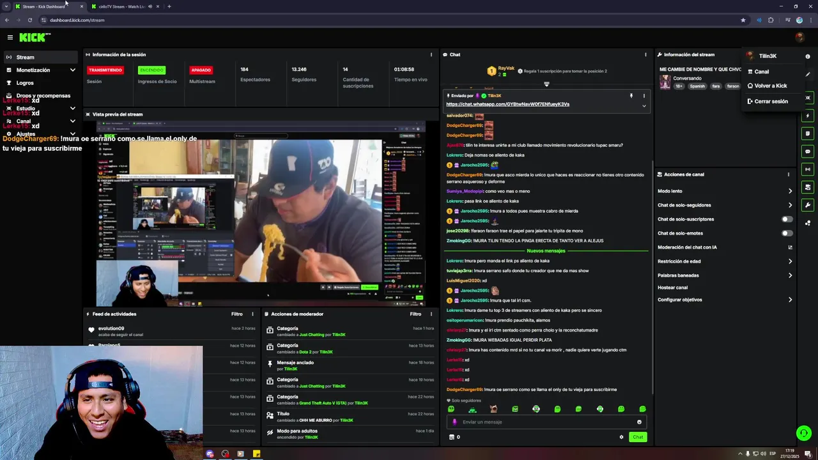Click Filtro in Acciones de moderador
Screen dimensions: 818x460
pos(415,314)
